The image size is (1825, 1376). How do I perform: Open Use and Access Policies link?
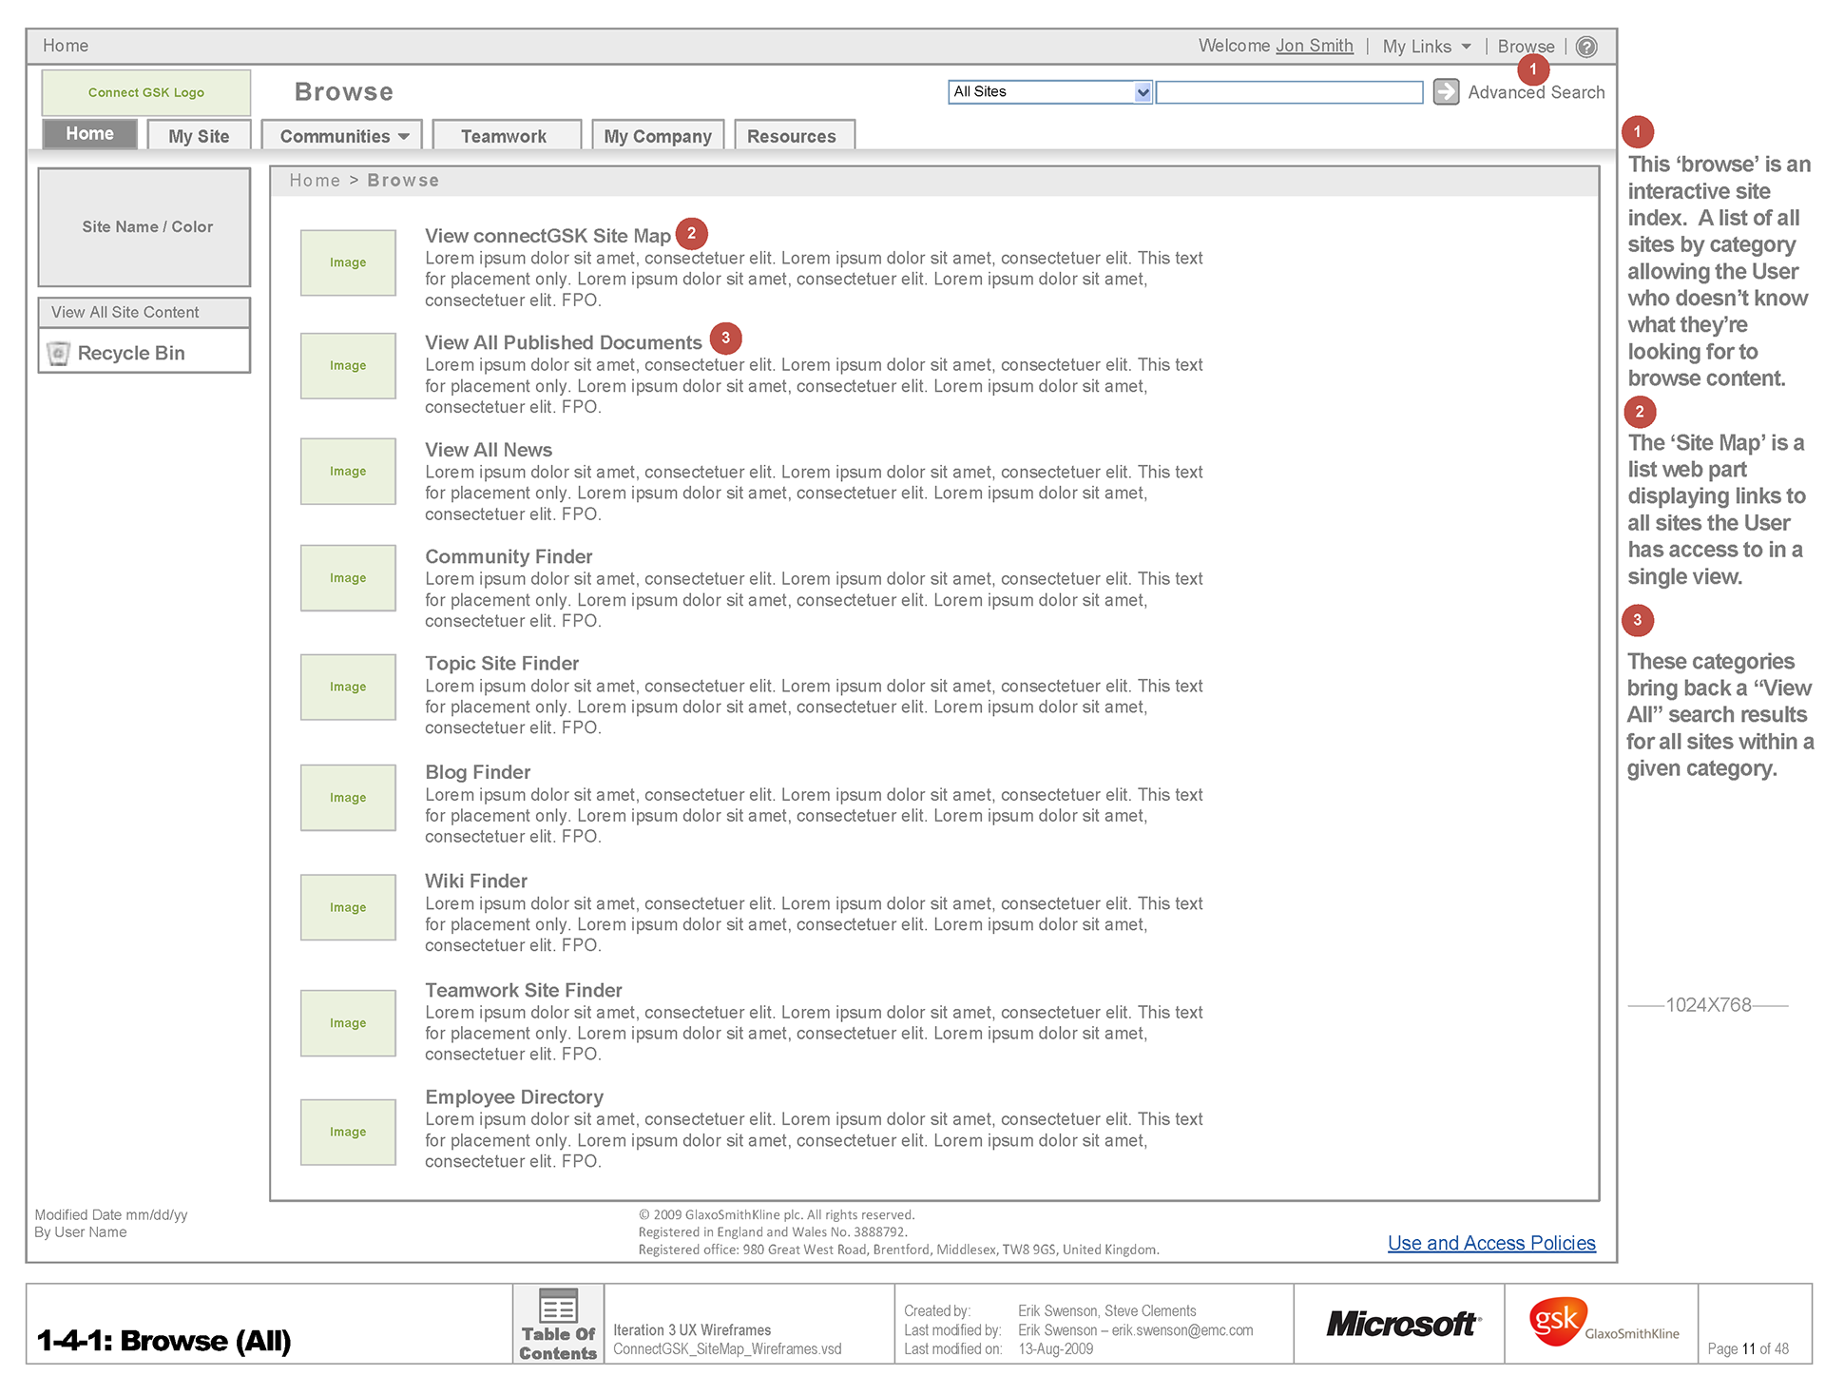tap(1490, 1243)
